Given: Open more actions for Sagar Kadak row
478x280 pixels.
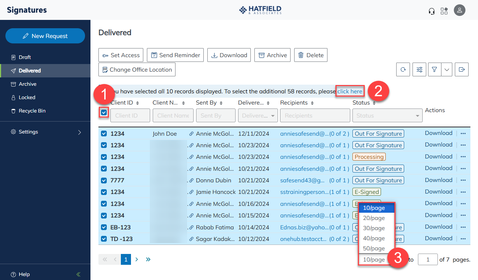Looking at the screenshot, I should coord(463,238).
